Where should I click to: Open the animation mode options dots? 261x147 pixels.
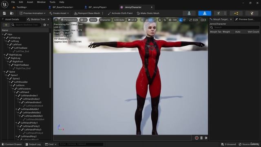(x=225, y=13)
